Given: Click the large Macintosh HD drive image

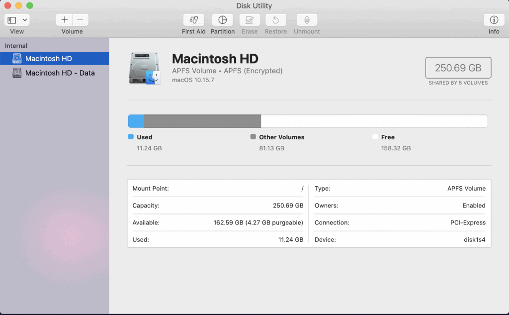Looking at the screenshot, I should pos(145,68).
